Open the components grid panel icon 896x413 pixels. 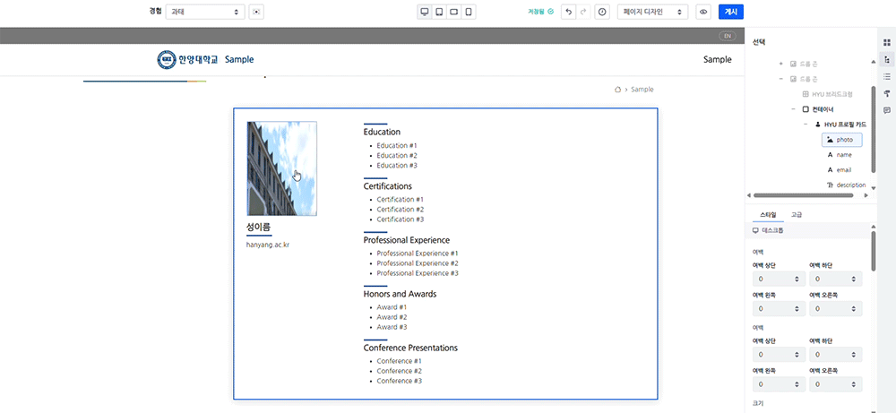pos(886,42)
